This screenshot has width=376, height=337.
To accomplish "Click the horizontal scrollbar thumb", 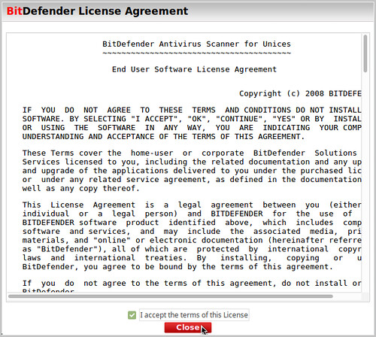I will 171,296.
